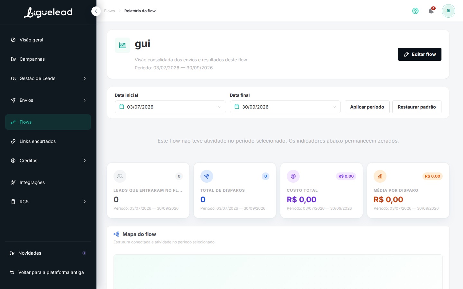
Task: Click the Liguelead logo
Action: (x=48, y=12)
